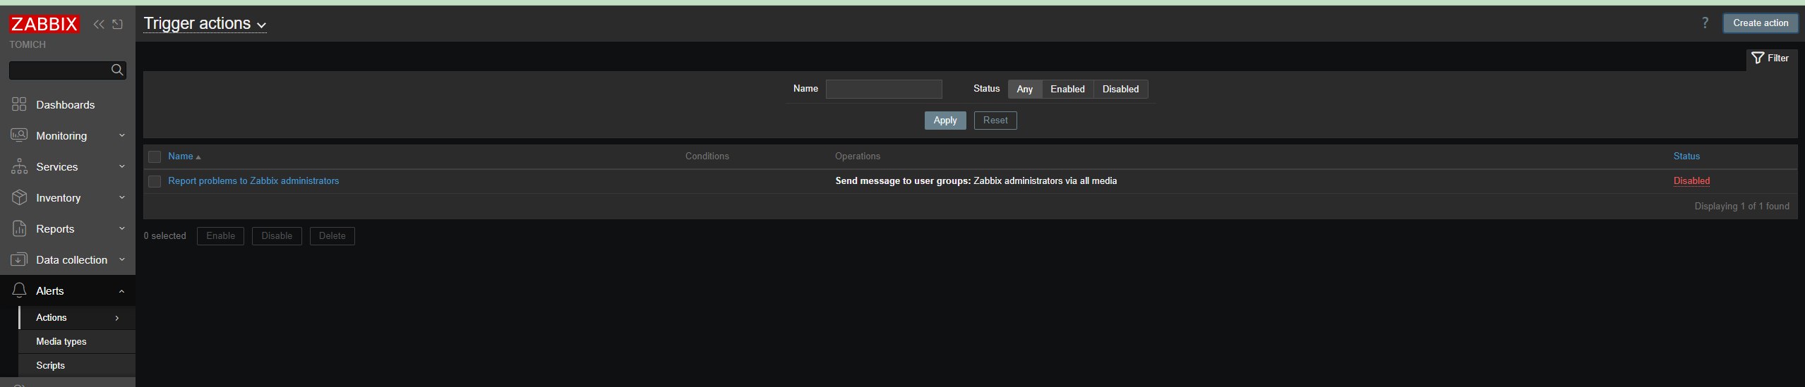The image size is (1805, 387).
Task: Click the Inventory box icon
Action: (19, 197)
